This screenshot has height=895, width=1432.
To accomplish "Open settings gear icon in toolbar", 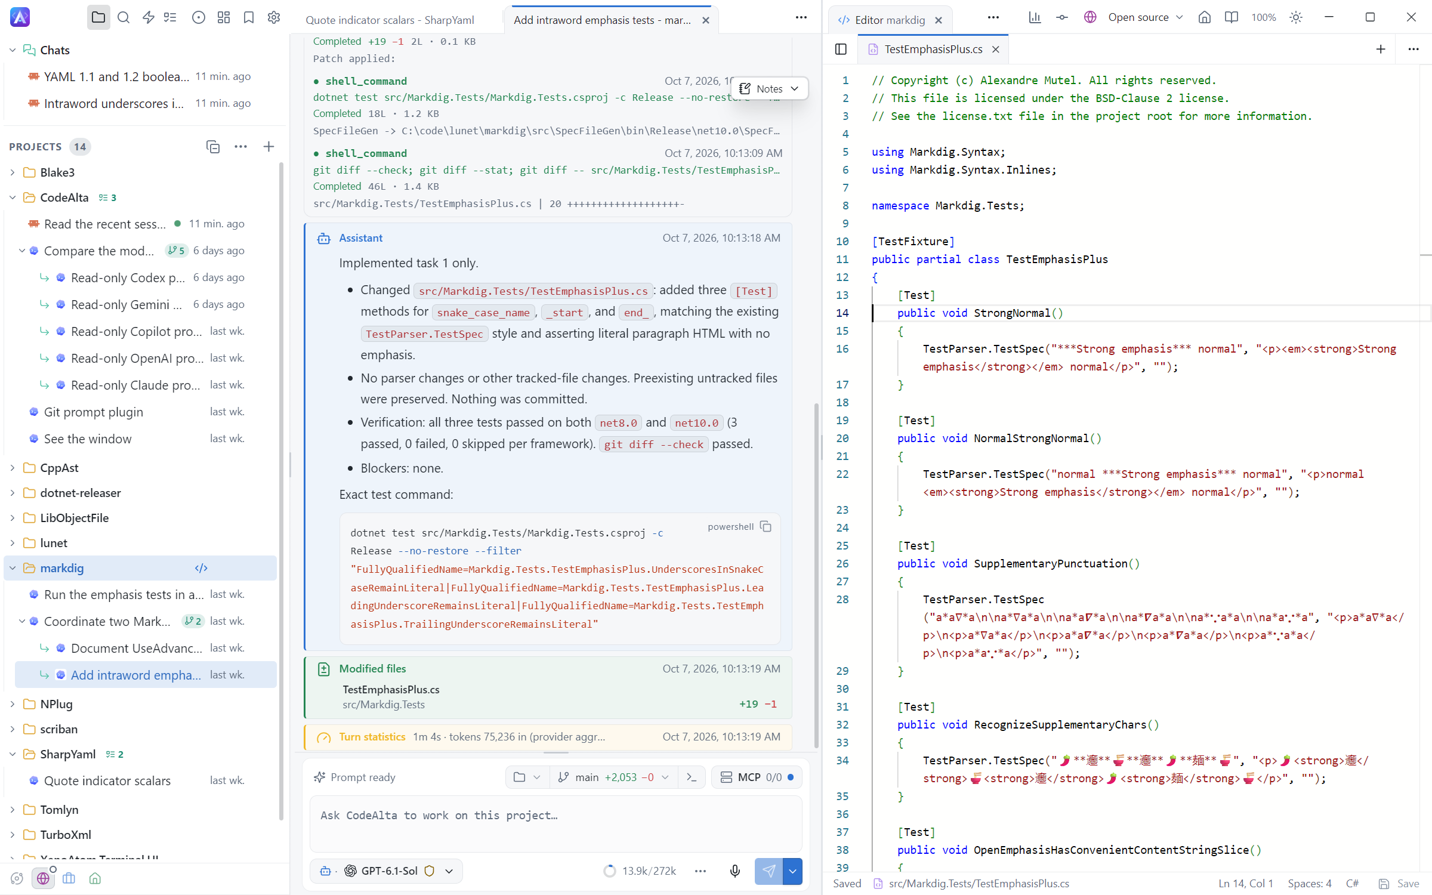I will coord(274,17).
